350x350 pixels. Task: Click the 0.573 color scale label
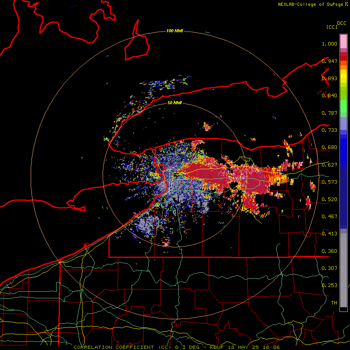pyautogui.click(x=329, y=182)
